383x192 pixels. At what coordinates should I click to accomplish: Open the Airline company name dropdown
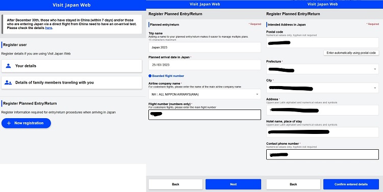205,94
